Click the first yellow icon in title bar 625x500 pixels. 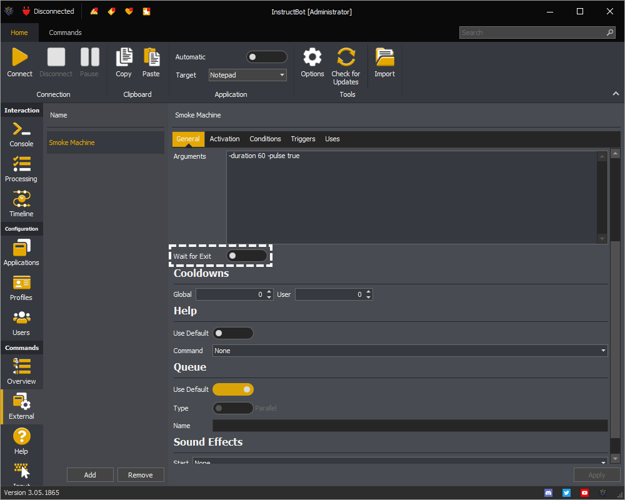coord(94,12)
